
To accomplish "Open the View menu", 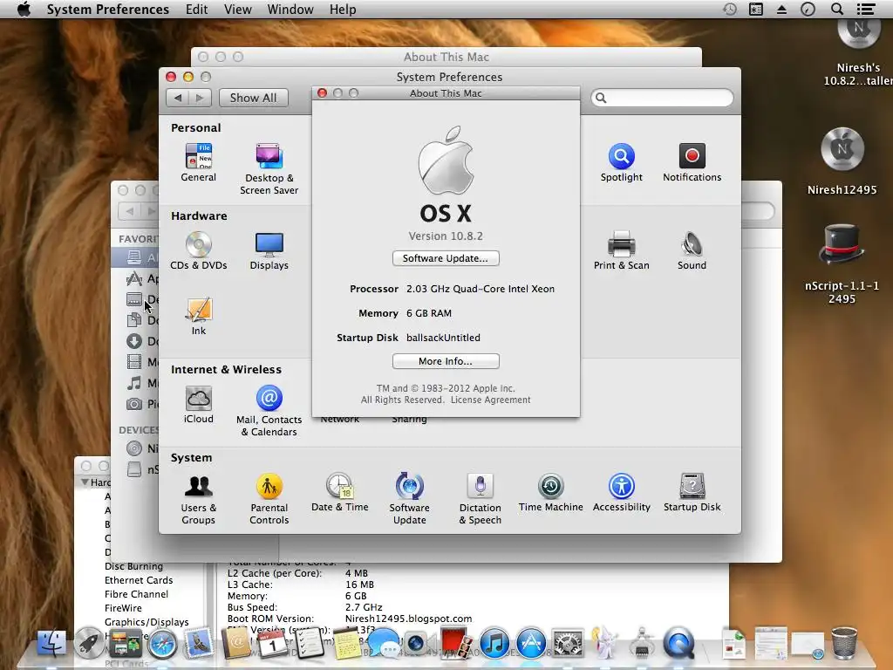I will coord(237,9).
